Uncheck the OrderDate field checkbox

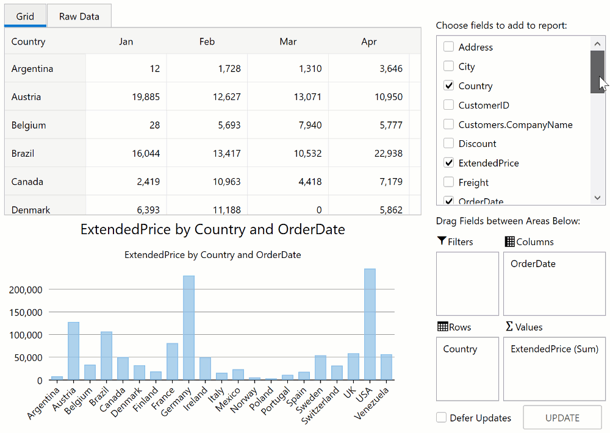pyautogui.click(x=448, y=201)
